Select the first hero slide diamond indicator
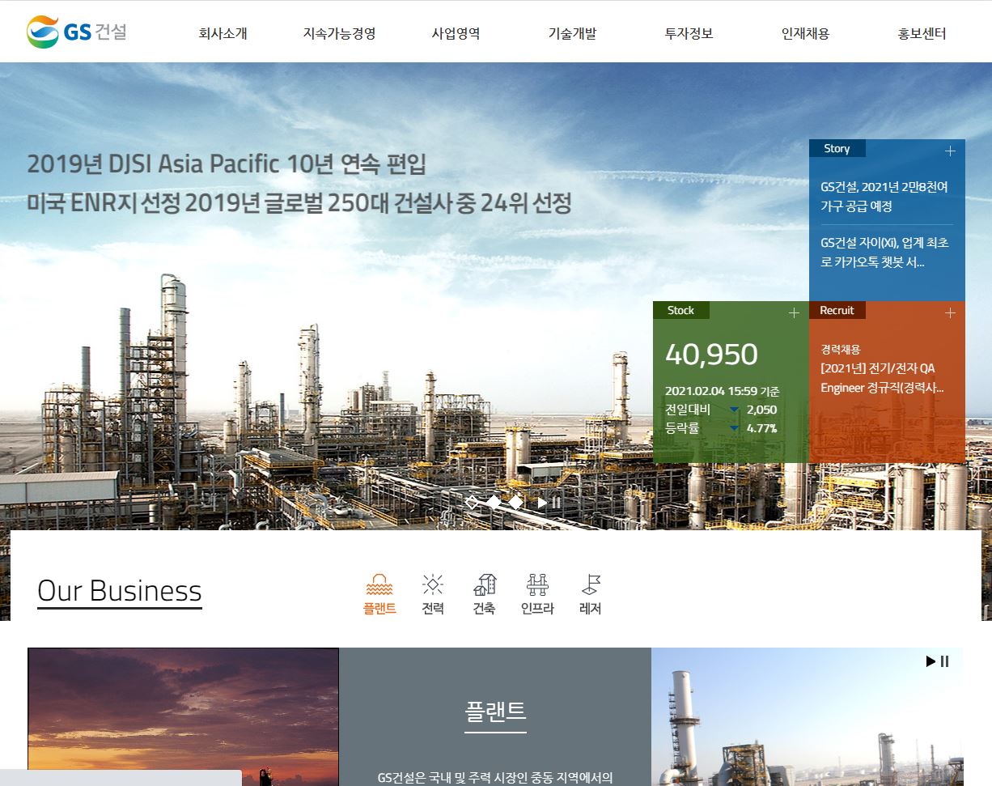This screenshot has width=992, height=786. pyautogui.click(x=472, y=502)
